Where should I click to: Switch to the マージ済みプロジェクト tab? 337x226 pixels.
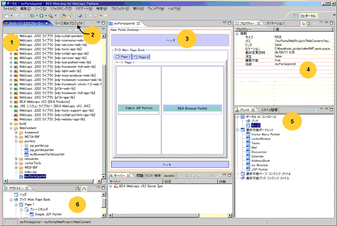pyautogui.click(x=69, y=23)
